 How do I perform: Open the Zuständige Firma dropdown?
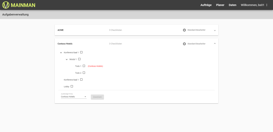coord(74,97)
